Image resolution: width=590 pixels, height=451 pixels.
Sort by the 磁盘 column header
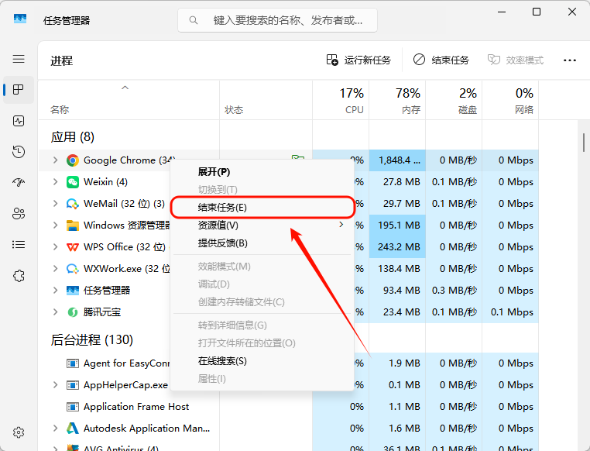coord(454,100)
